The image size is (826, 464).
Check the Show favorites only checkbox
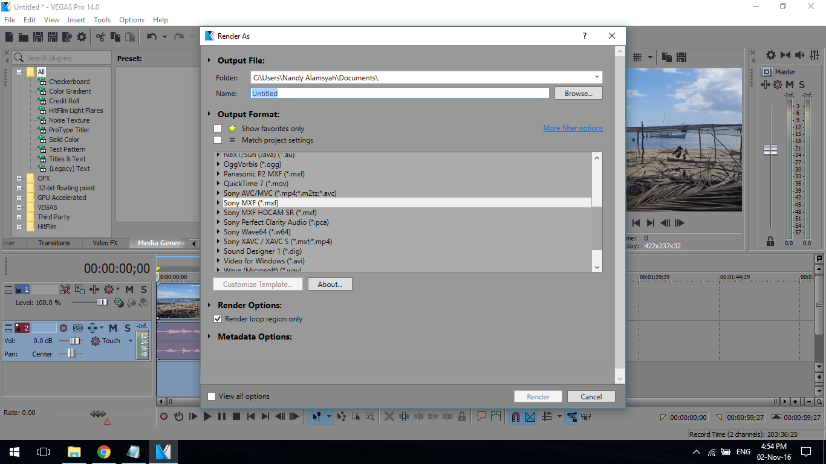pyautogui.click(x=218, y=129)
